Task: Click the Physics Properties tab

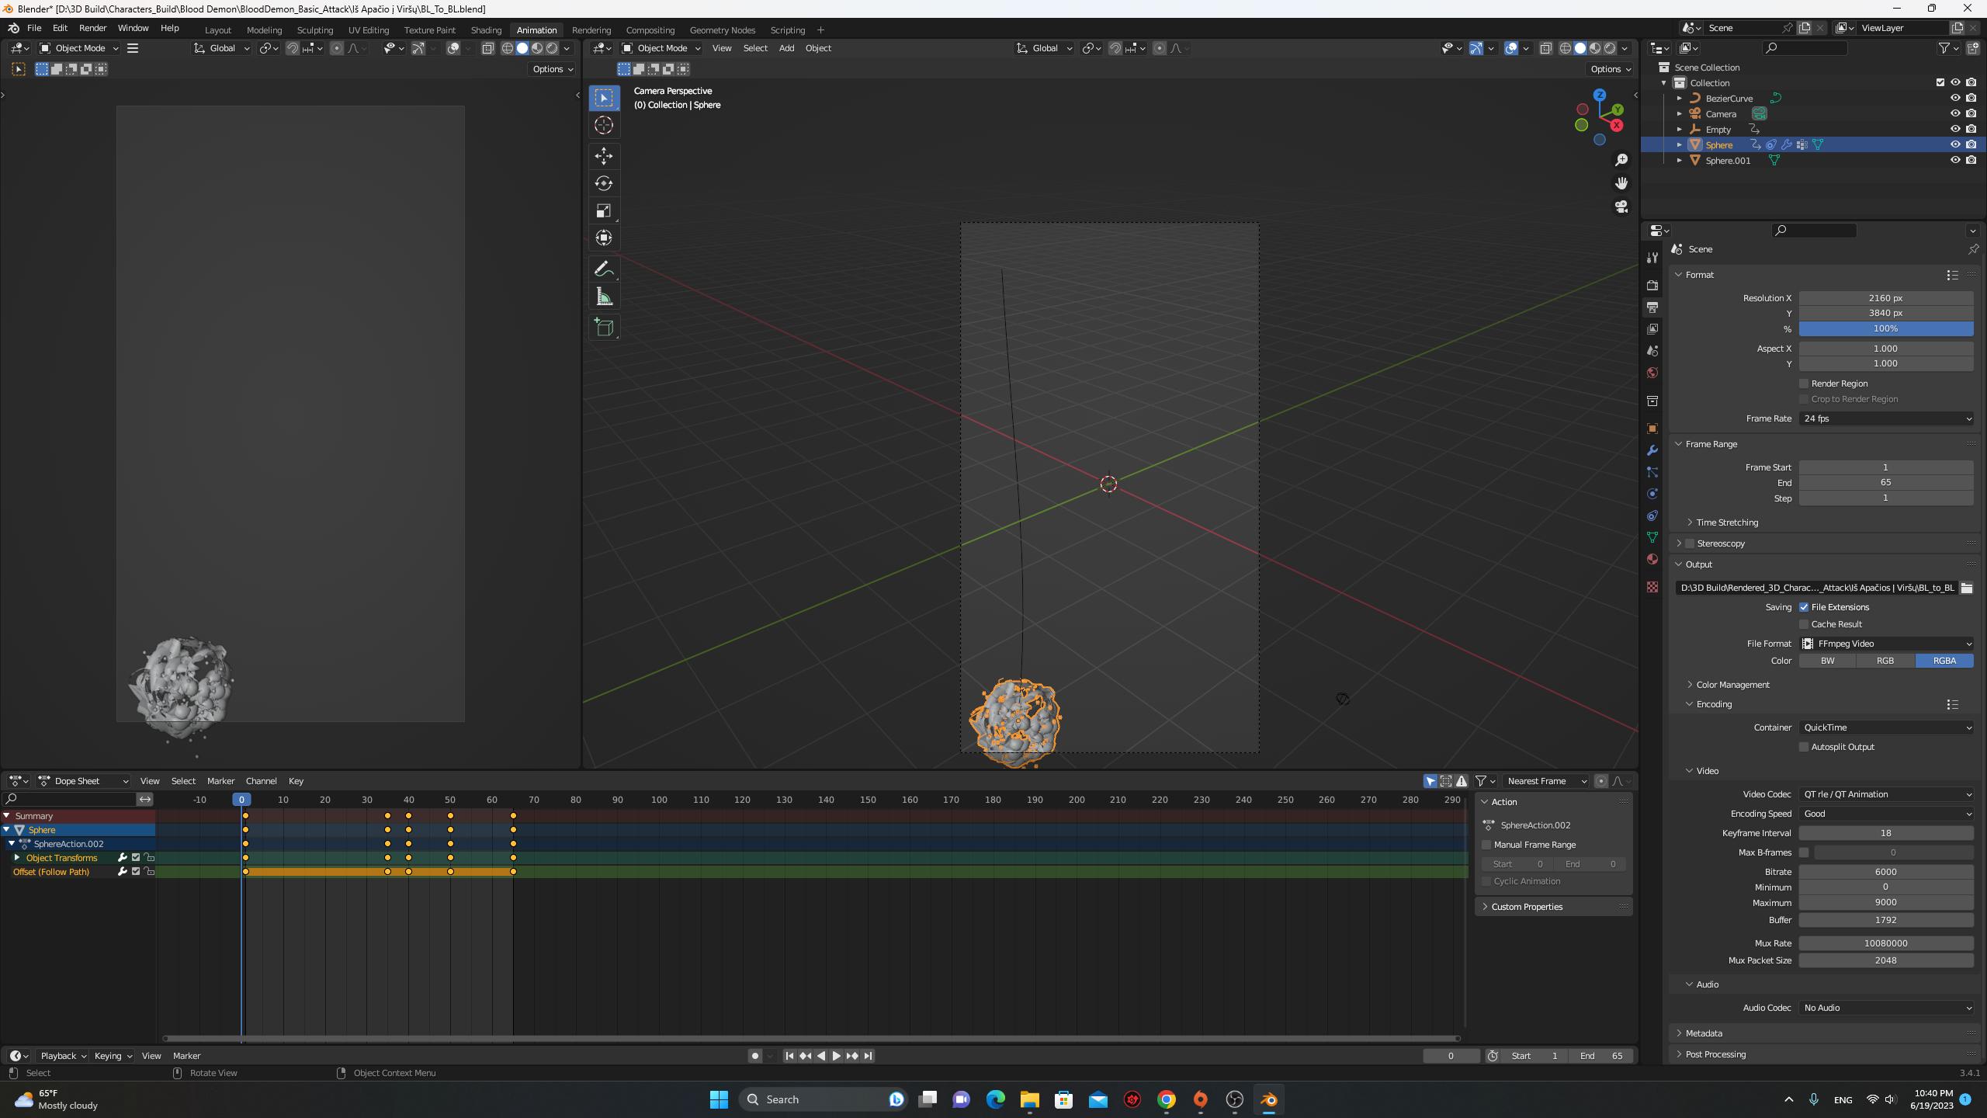Action: (1652, 493)
